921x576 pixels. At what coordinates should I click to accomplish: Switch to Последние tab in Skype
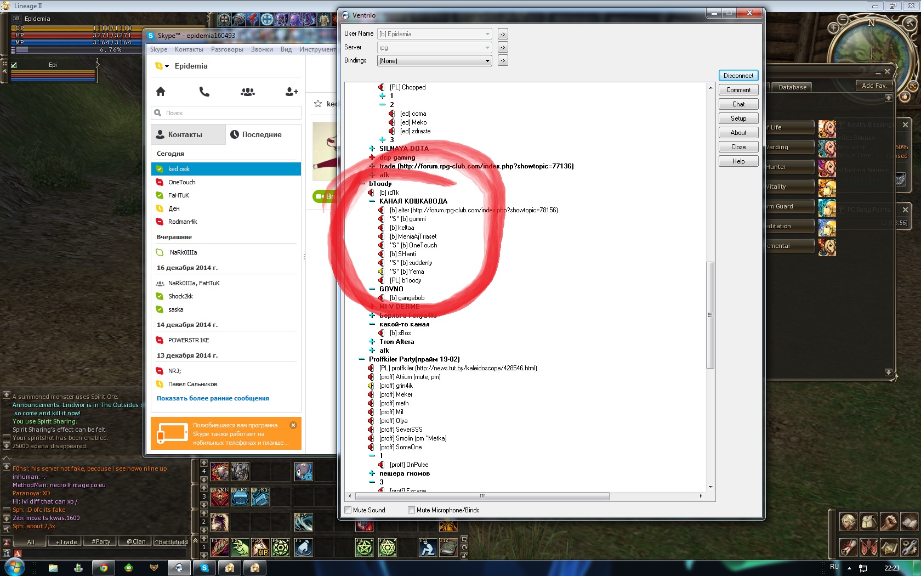[x=263, y=134]
